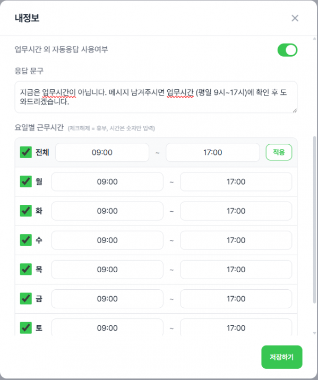Click the scroll down arrow of dialog scrollbar

pyautogui.click(x=315, y=333)
